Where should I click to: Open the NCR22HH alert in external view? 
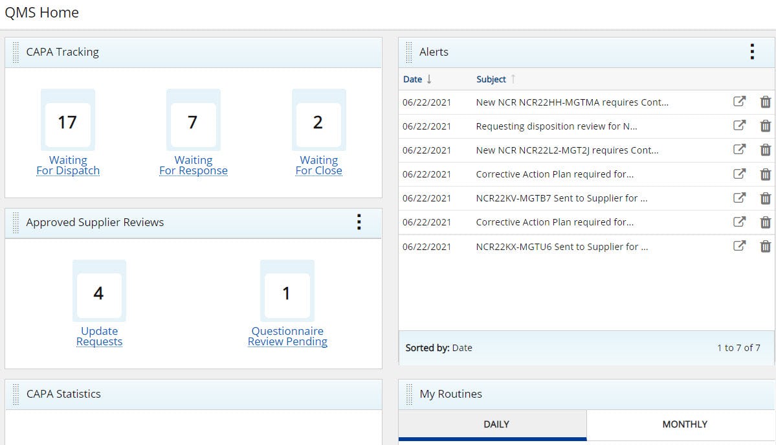(x=739, y=102)
